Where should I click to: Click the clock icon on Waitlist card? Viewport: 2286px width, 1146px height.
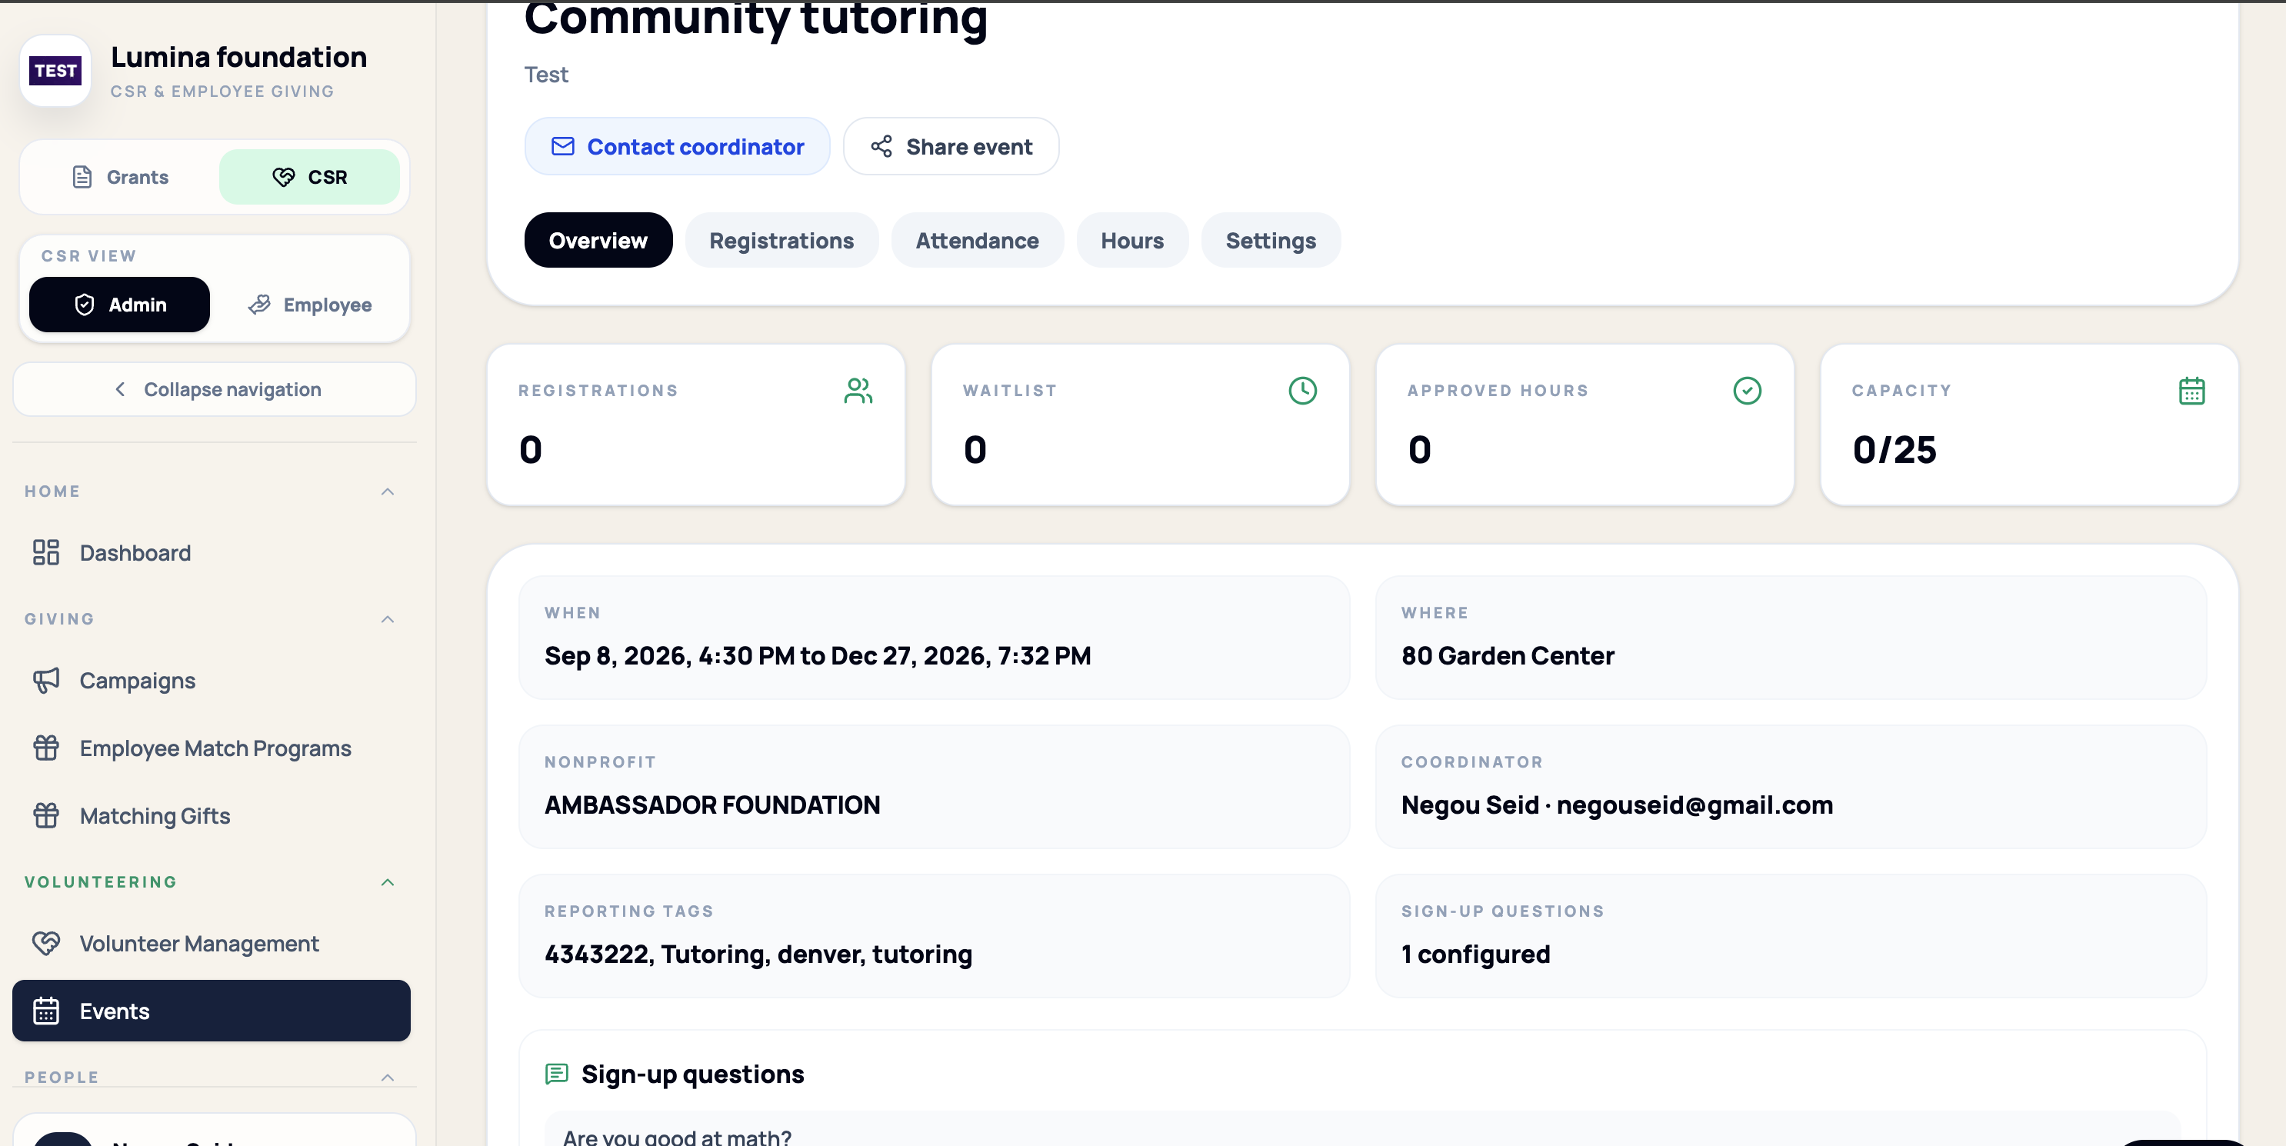coord(1303,391)
